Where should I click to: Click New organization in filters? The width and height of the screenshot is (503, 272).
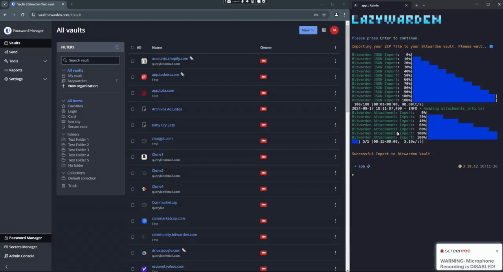coord(83,86)
